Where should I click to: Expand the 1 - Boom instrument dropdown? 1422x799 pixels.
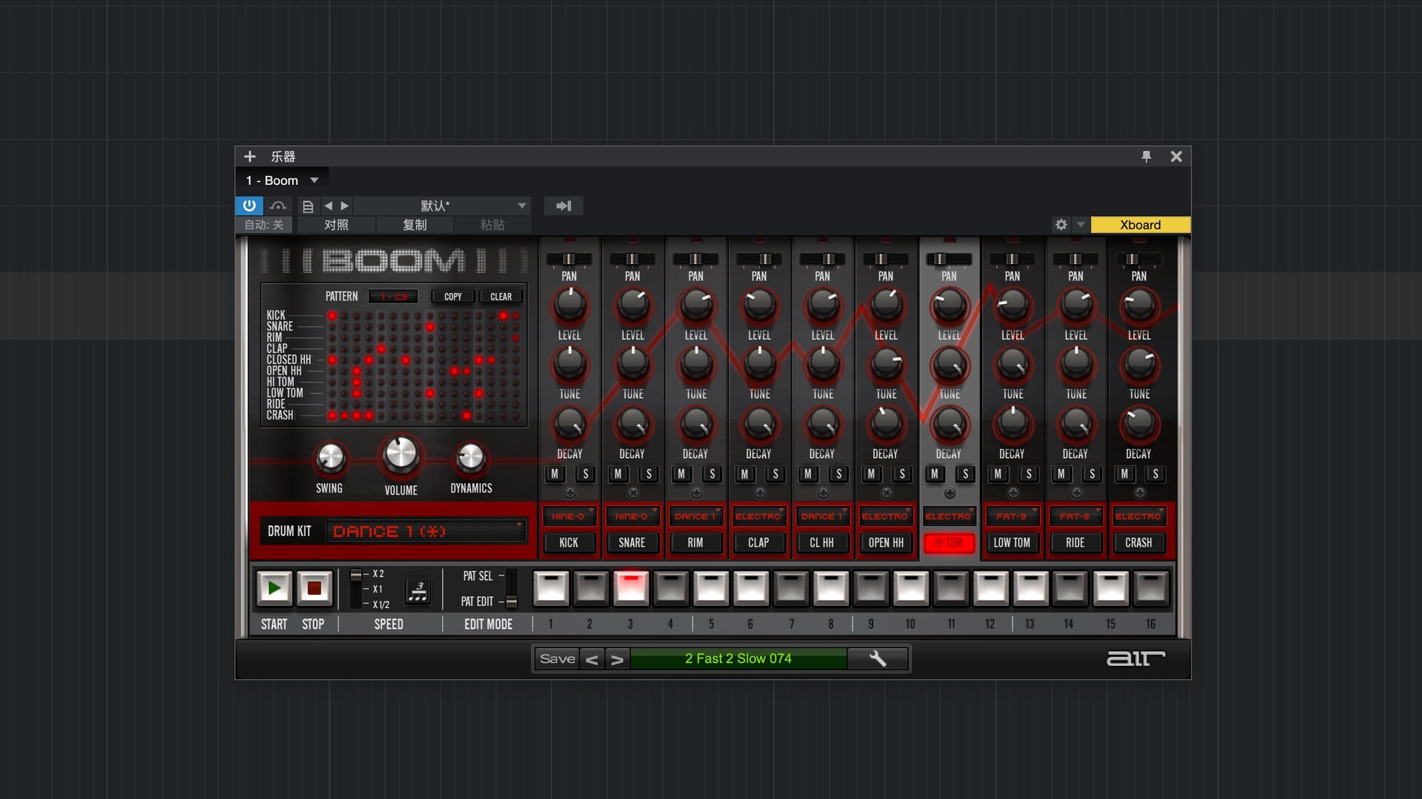(314, 181)
